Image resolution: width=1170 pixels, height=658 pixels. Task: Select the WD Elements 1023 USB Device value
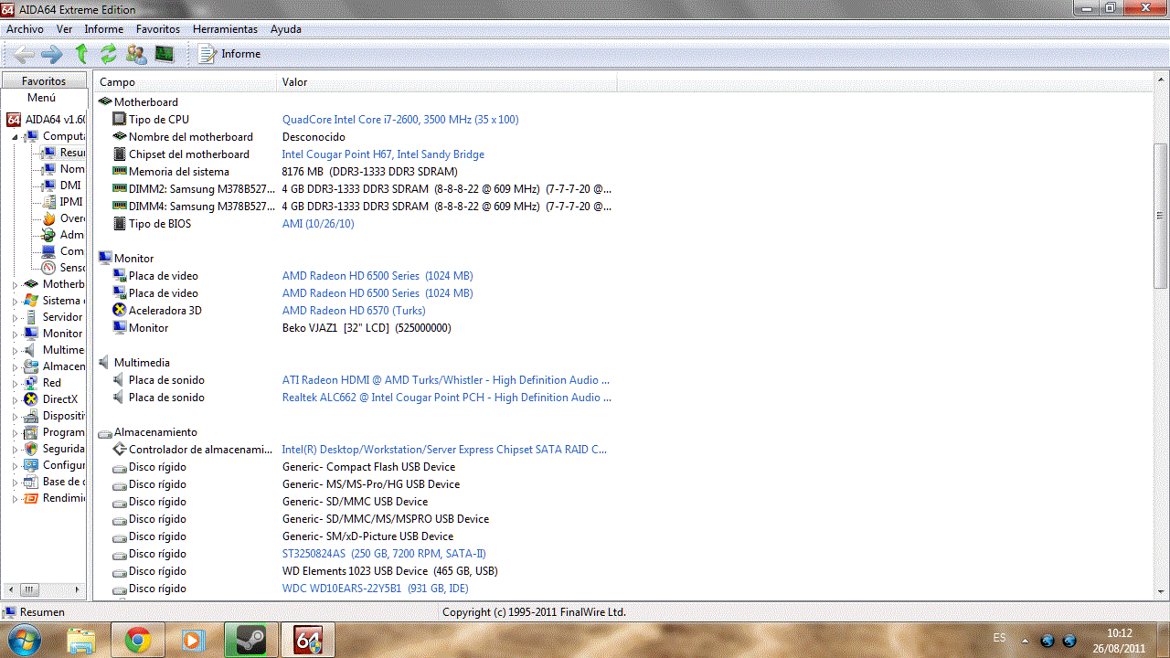point(389,571)
